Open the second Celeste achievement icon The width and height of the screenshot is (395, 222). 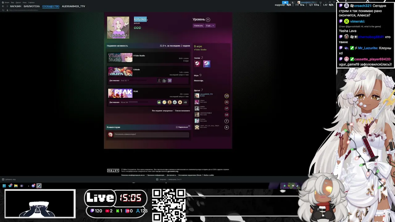pos(164,80)
